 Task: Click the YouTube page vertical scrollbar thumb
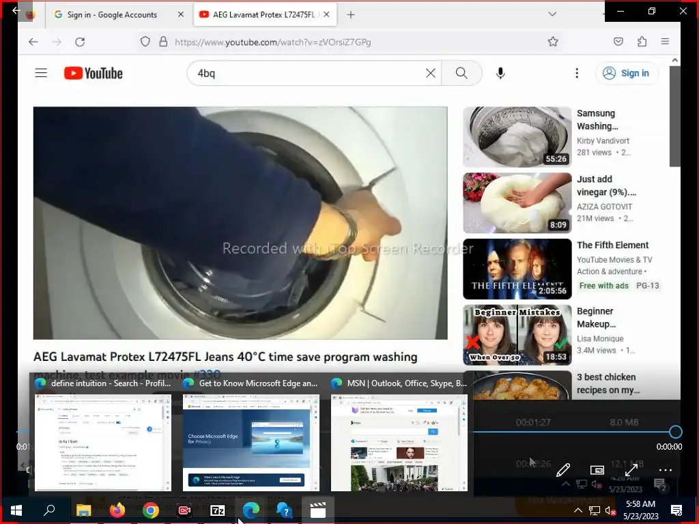(675, 117)
